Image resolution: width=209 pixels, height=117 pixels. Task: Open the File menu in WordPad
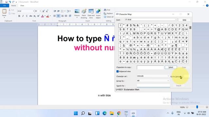[5, 6]
